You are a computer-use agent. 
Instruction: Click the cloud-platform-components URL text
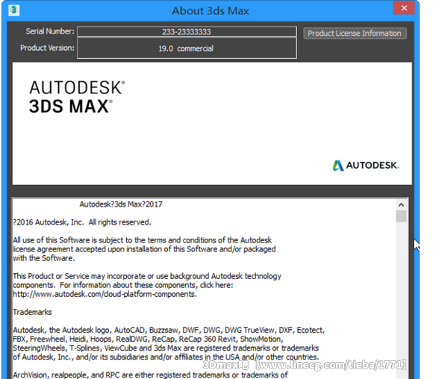pos(105,294)
